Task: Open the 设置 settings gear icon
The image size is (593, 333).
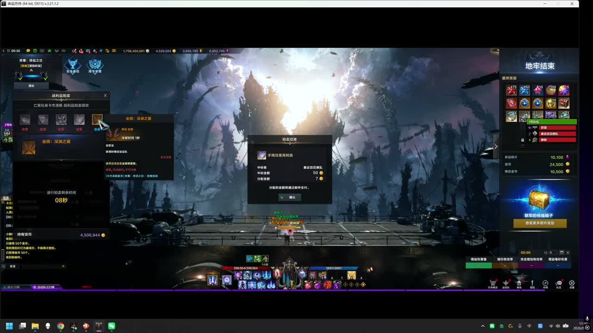Action: (572, 284)
